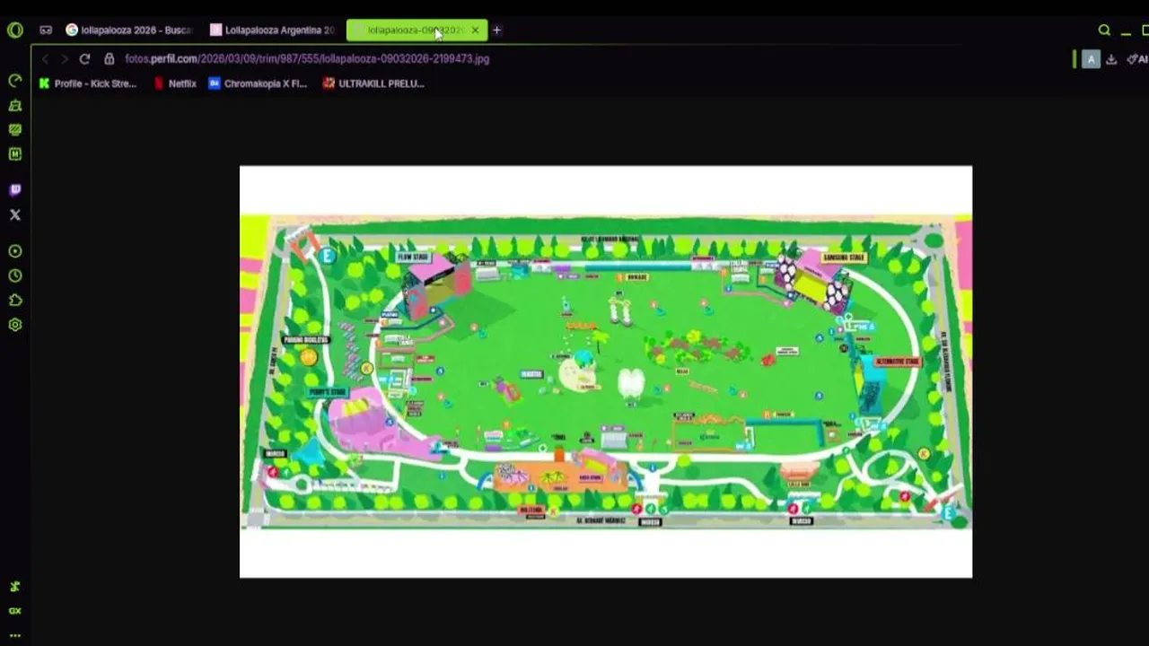Click the Samsung Stage label on map
Screen dimensions: 1149x646
(844, 258)
